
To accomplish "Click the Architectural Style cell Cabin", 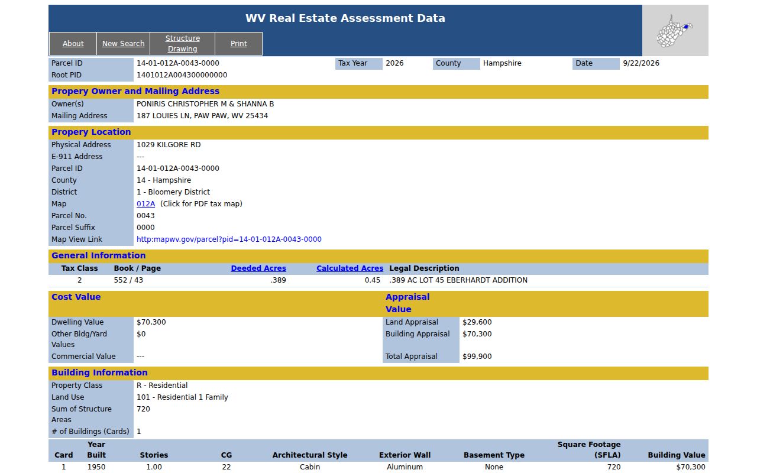I will coord(310,467).
